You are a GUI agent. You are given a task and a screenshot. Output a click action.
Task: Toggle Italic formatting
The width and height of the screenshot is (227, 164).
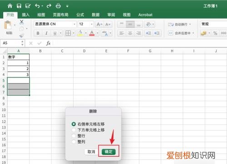(x=46, y=33)
